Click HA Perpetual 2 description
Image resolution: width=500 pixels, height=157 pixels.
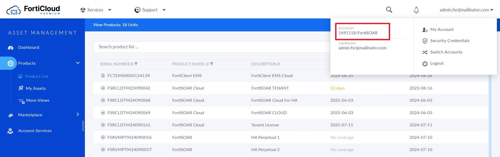[265, 150]
